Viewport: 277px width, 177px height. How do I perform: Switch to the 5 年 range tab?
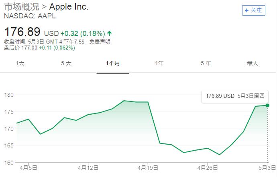click(206, 63)
